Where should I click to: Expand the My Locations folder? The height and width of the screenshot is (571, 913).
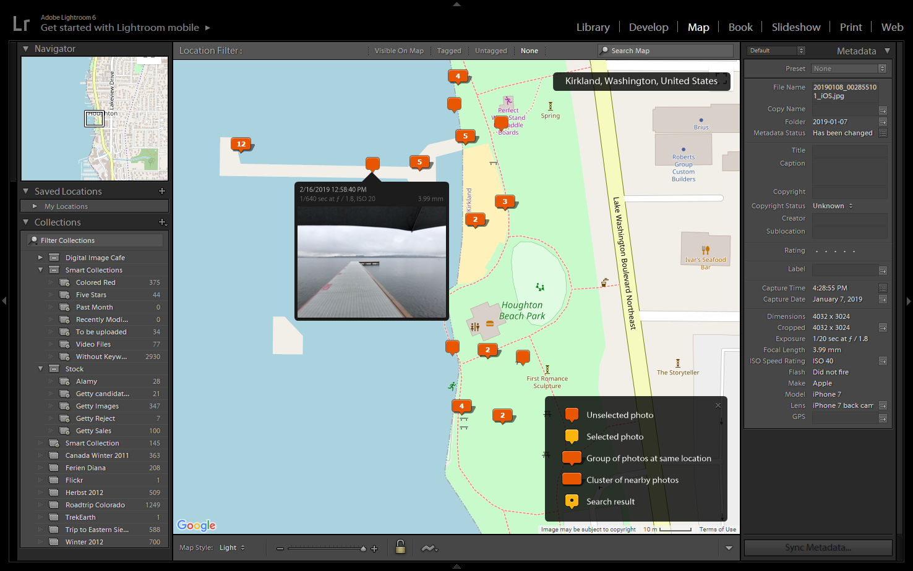[x=35, y=206]
